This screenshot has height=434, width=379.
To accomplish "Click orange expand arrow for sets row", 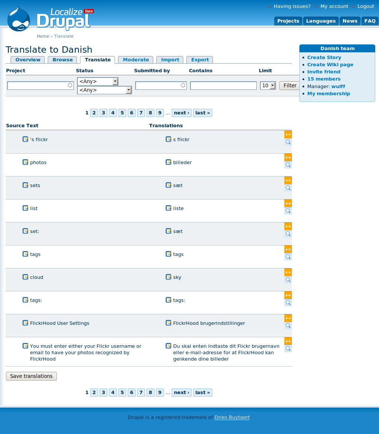I will point(288,180).
